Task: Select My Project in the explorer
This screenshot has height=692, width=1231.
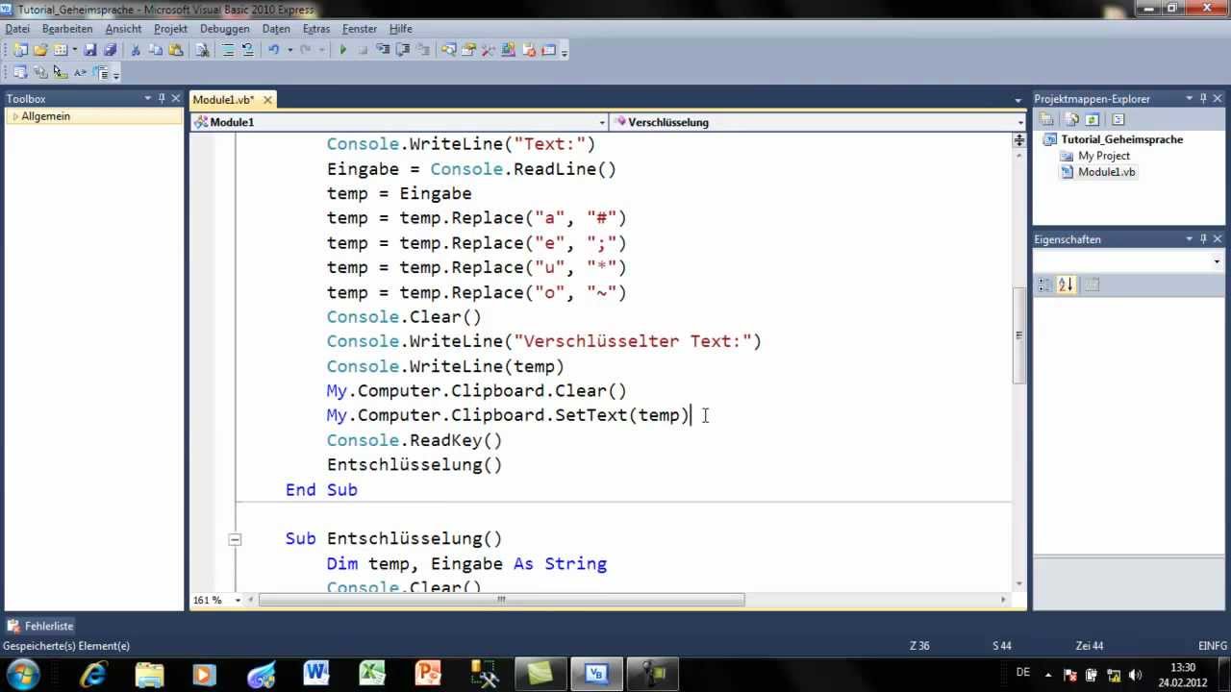Action: (1103, 156)
